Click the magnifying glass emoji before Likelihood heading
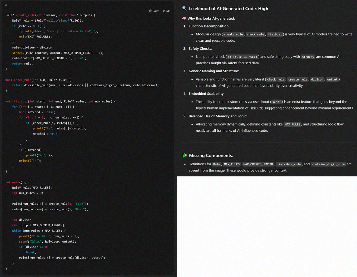 [185, 8]
